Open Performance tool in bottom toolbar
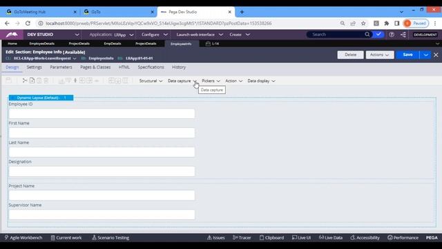The image size is (442, 249). coord(403,238)
